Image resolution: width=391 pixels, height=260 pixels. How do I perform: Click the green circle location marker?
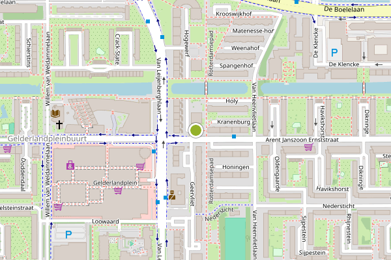pyautogui.click(x=195, y=130)
